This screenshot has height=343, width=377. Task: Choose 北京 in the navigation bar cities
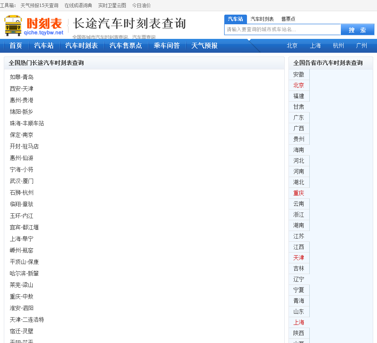click(x=292, y=45)
